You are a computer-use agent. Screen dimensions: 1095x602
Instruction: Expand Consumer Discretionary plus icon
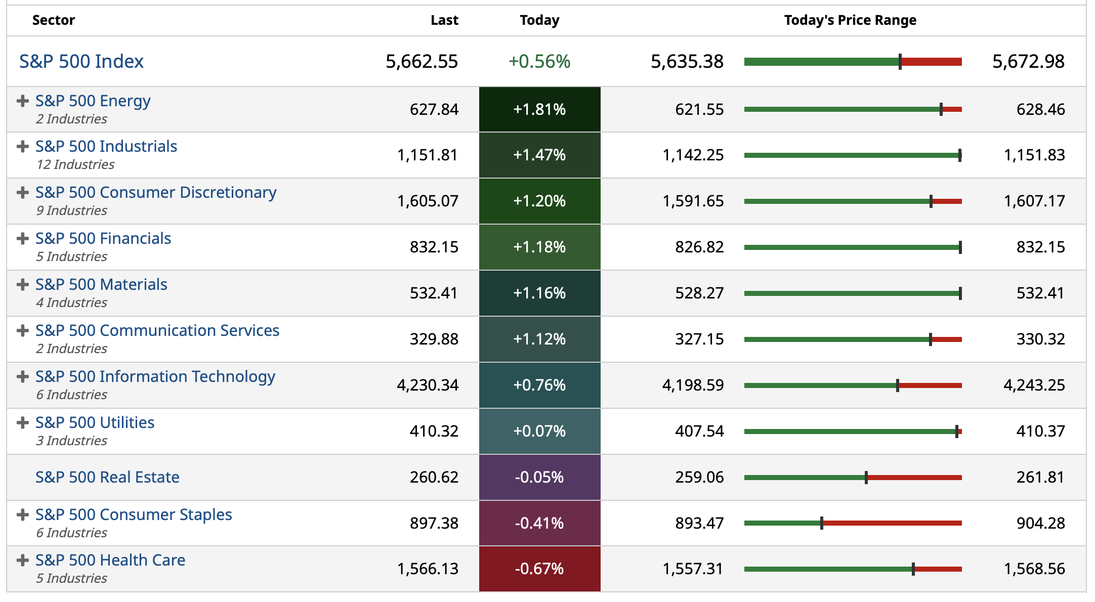22,192
